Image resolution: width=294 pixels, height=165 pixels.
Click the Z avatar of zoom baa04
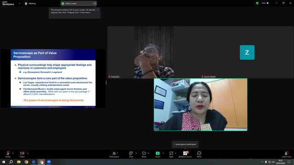click(247, 52)
